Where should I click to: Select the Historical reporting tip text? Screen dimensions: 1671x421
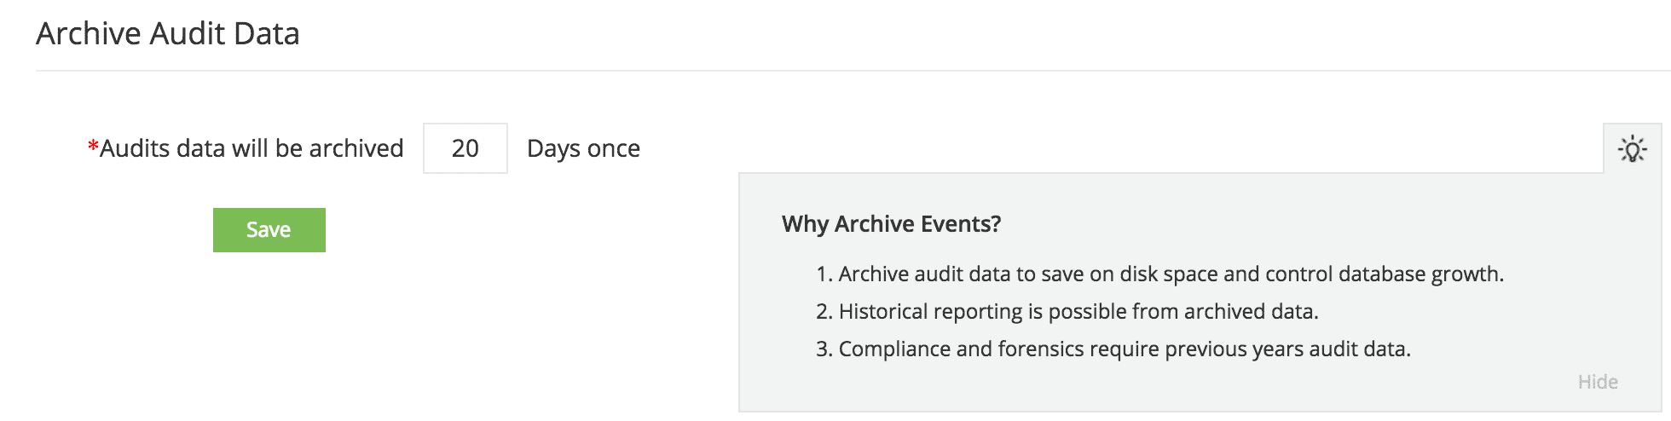pos(1078,312)
